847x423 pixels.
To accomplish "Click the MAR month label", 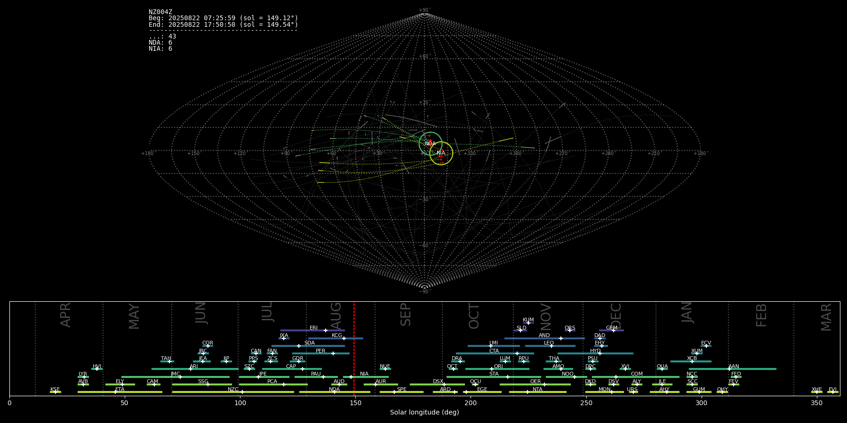I will [826, 317].
